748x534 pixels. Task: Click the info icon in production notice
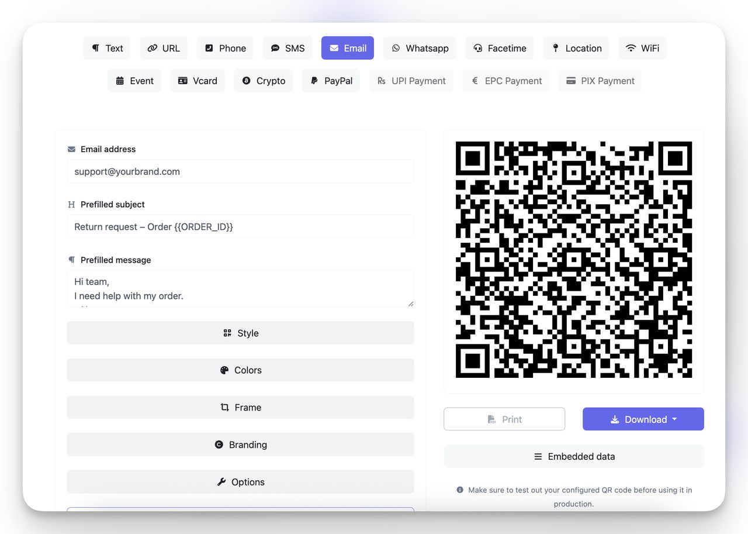click(x=460, y=490)
